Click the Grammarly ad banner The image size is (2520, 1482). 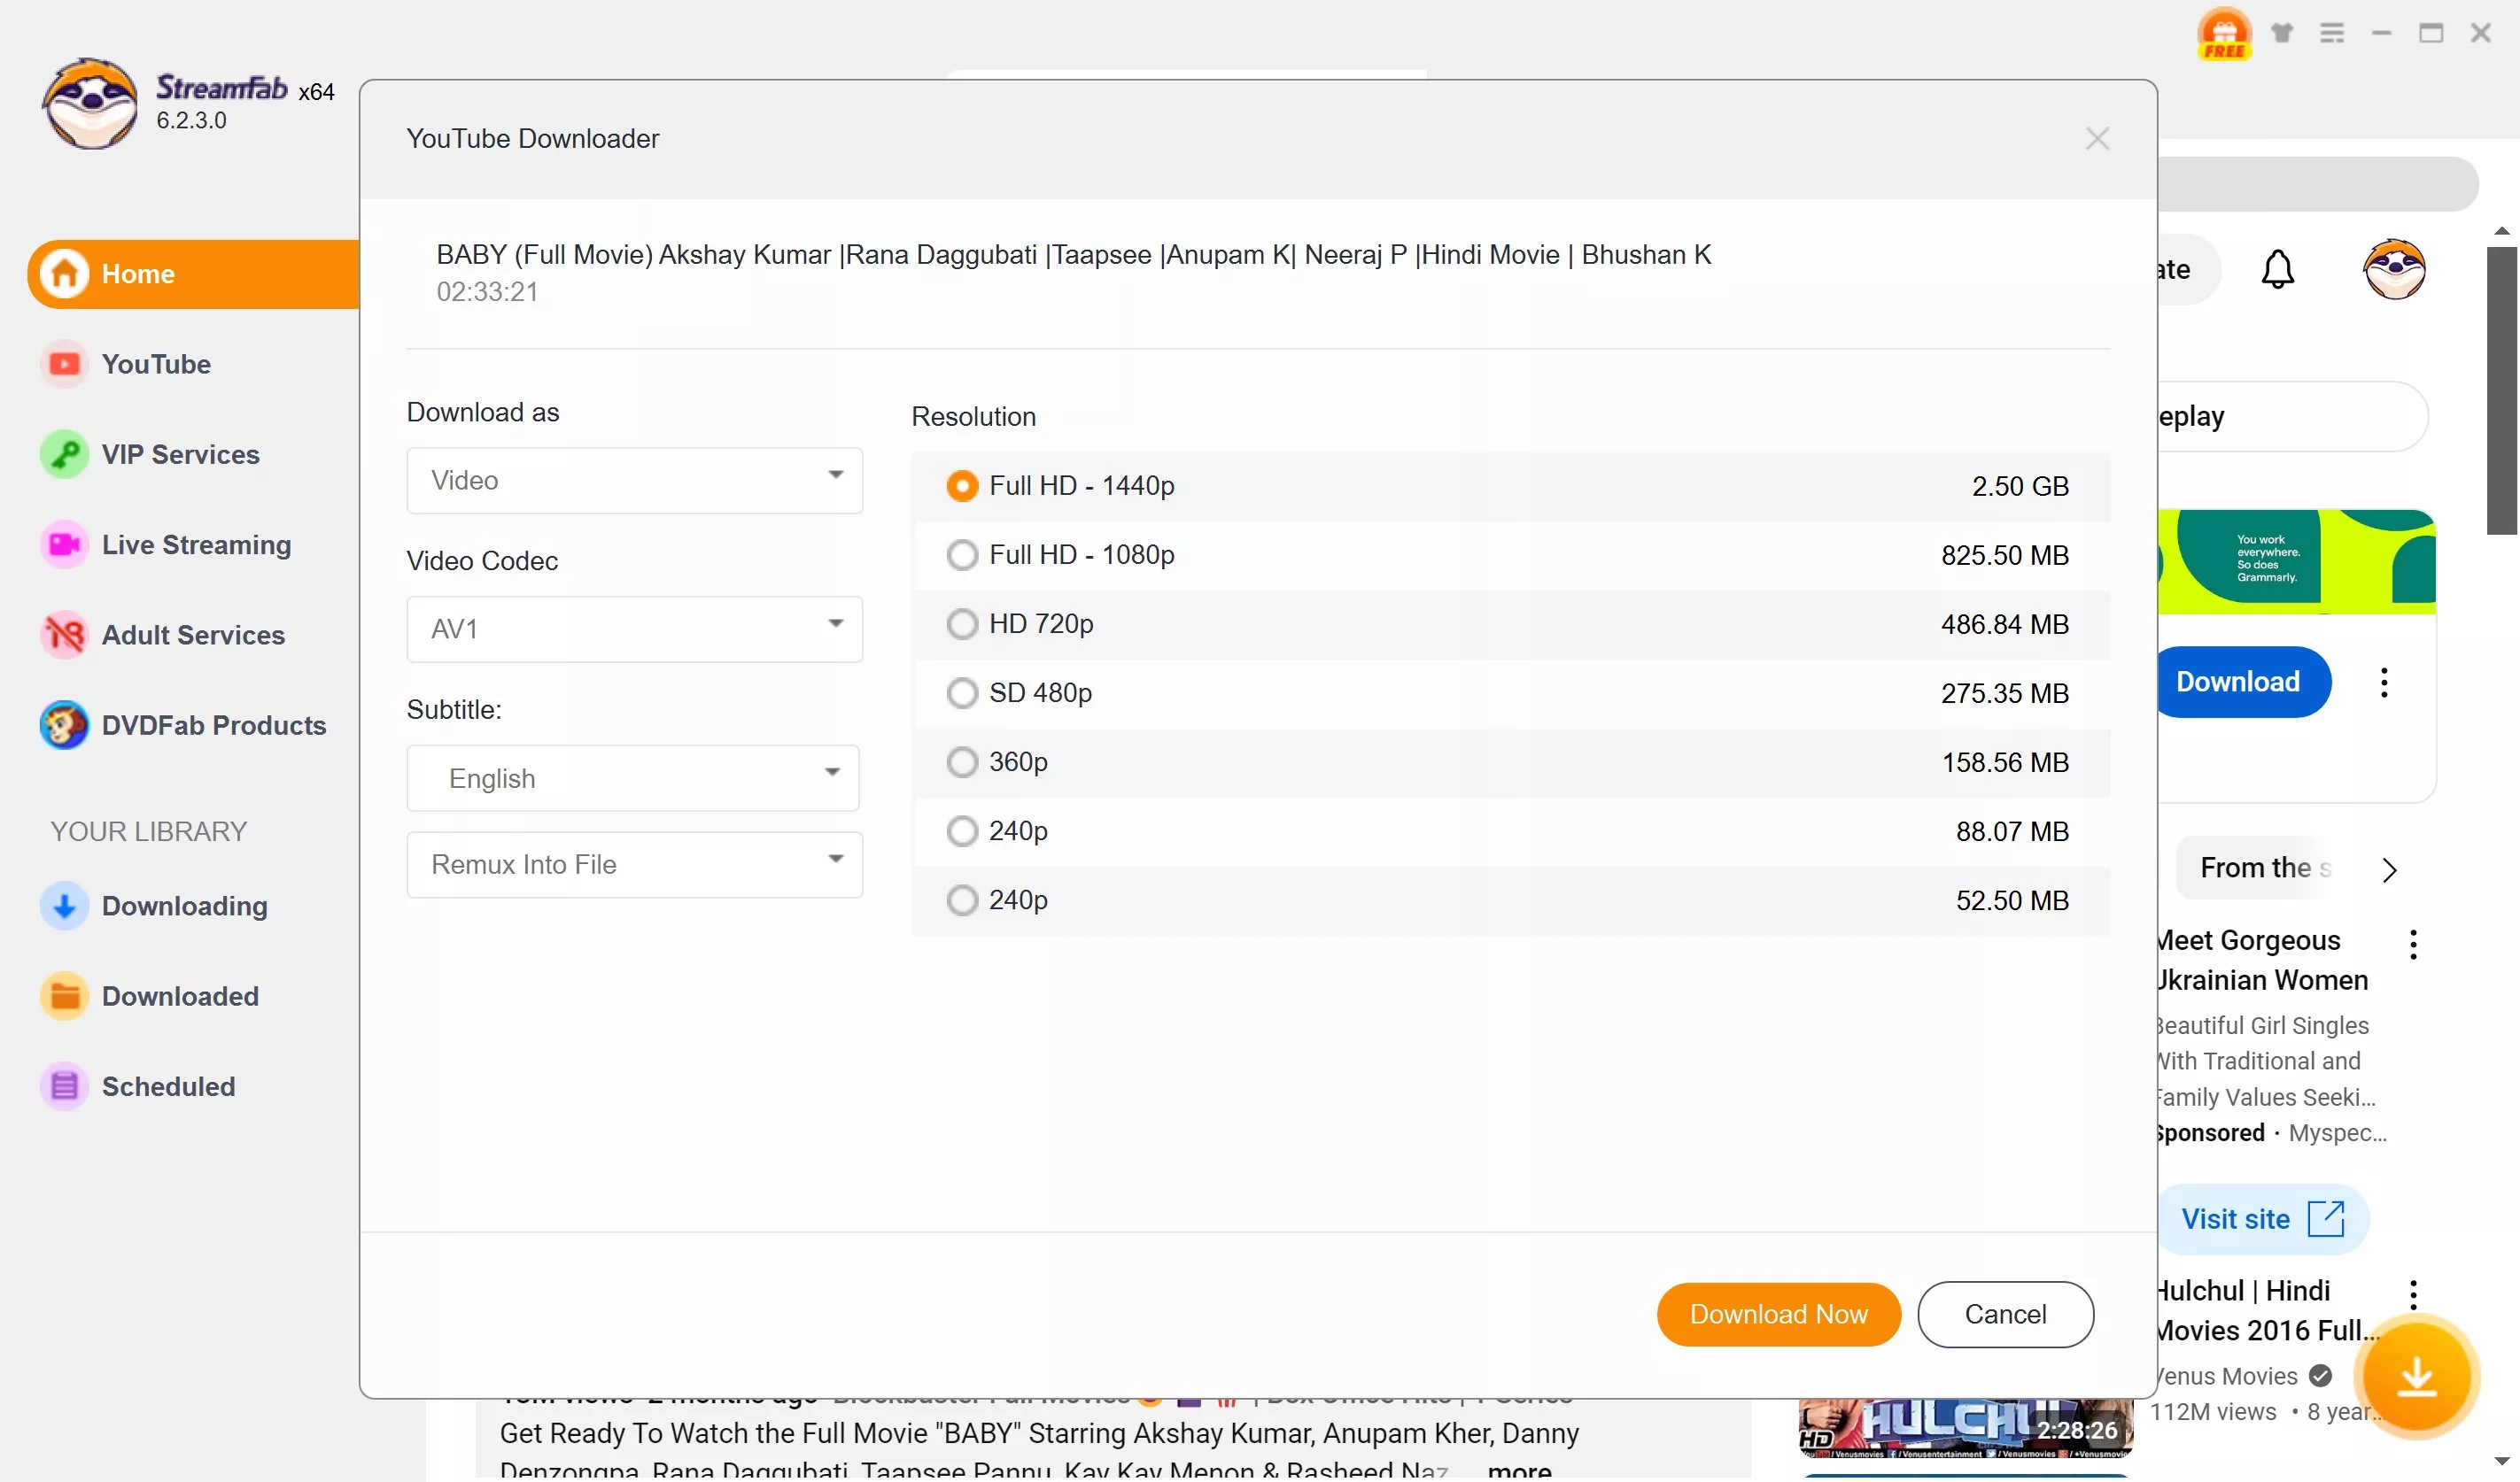[2296, 561]
